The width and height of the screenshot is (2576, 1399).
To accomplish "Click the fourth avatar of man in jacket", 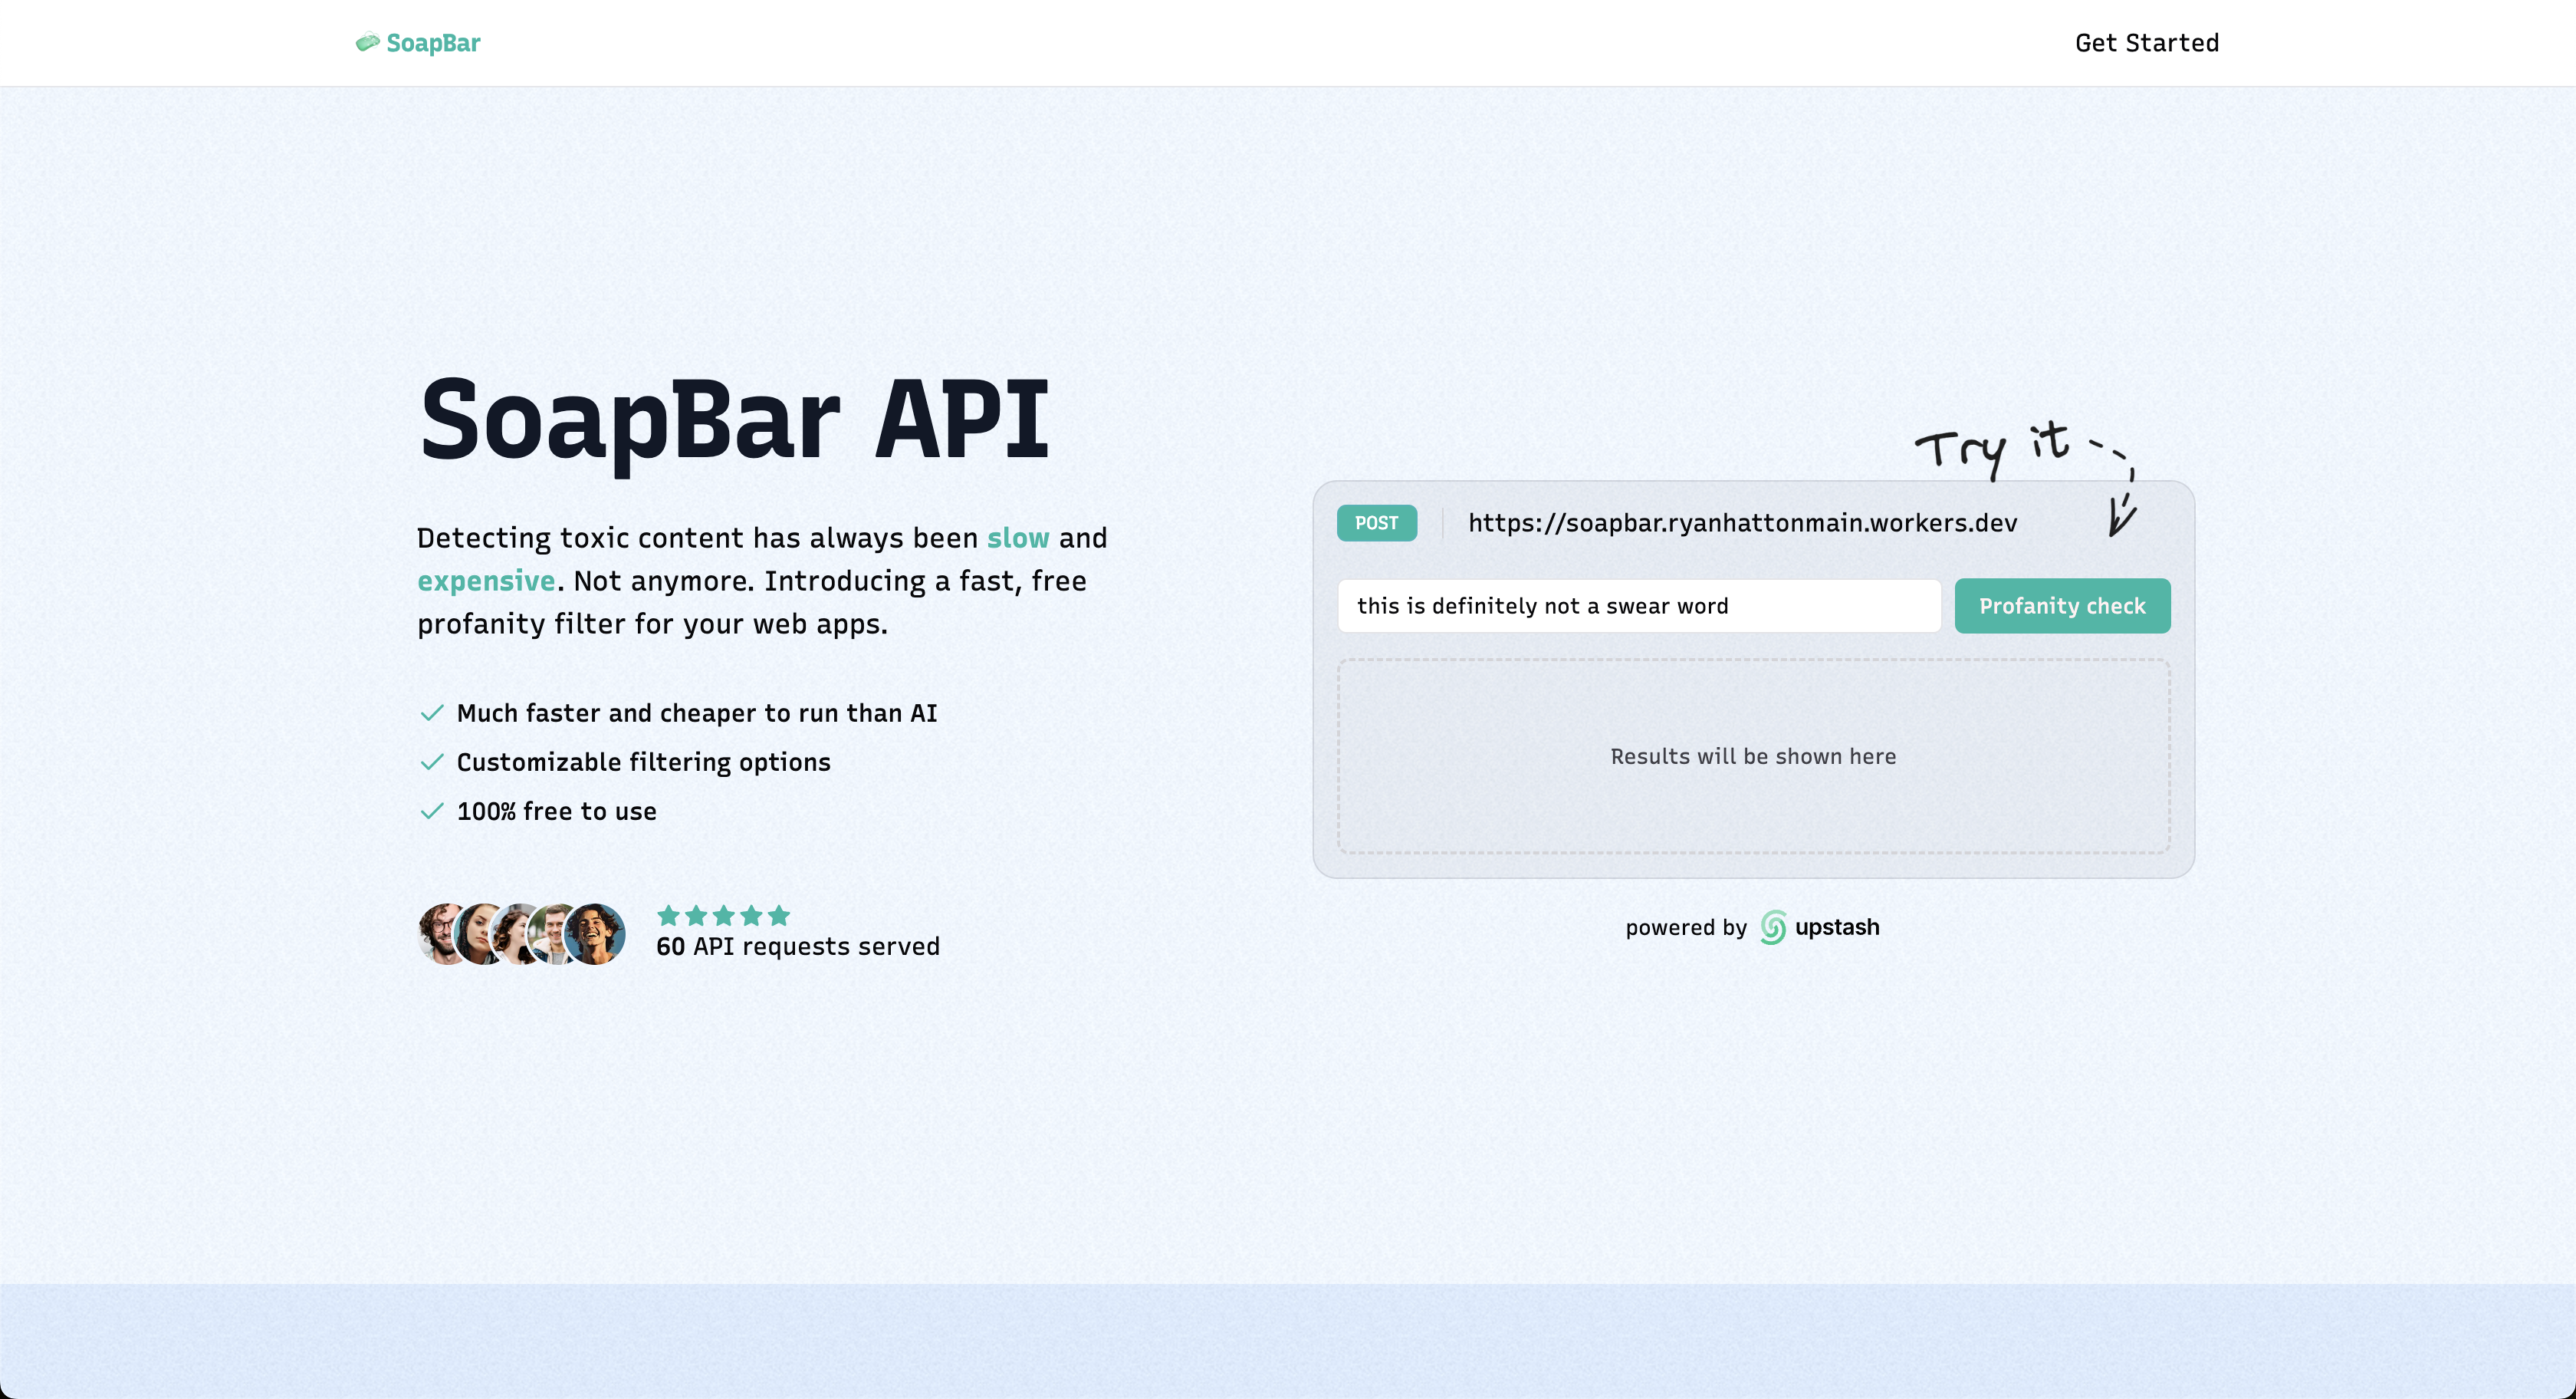I will pyautogui.click(x=551, y=933).
